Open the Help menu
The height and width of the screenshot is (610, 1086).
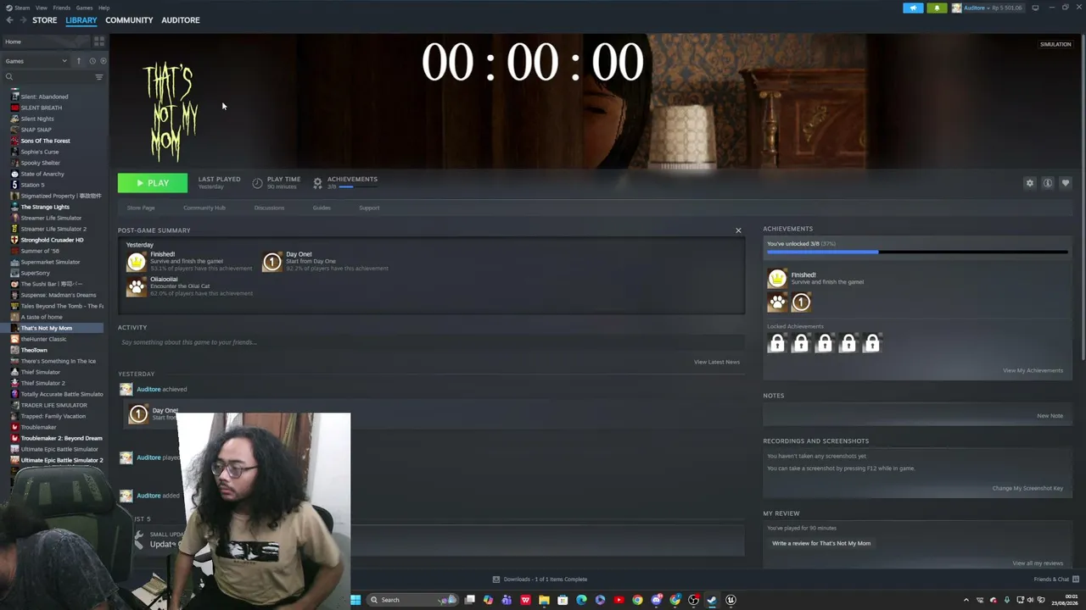tap(104, 8)
